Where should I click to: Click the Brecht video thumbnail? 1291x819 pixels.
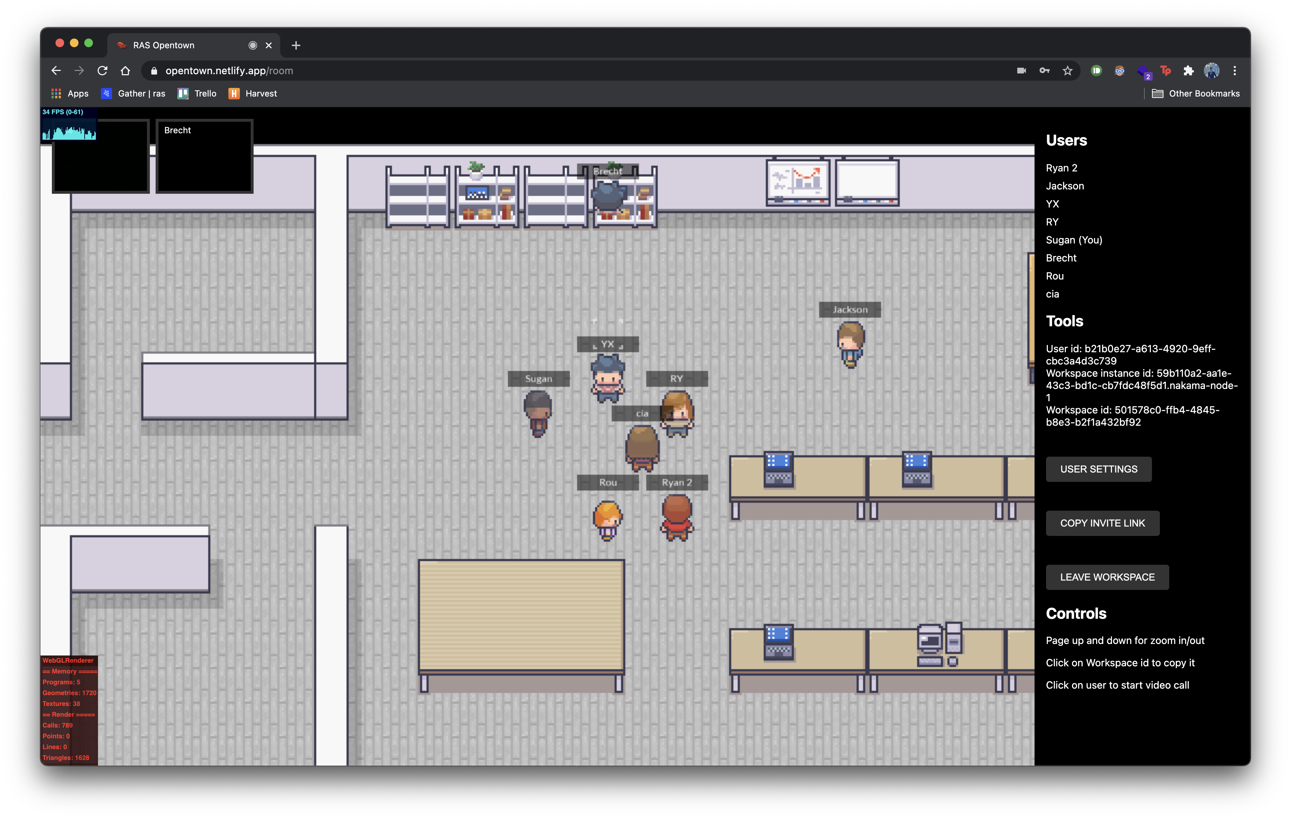[x=204, y=157]
